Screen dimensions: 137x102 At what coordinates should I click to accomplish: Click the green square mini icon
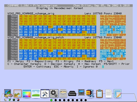click(x=14, y=100)
